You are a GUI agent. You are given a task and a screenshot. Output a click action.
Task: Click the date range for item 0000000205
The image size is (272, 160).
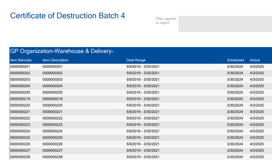coord(143,93)
